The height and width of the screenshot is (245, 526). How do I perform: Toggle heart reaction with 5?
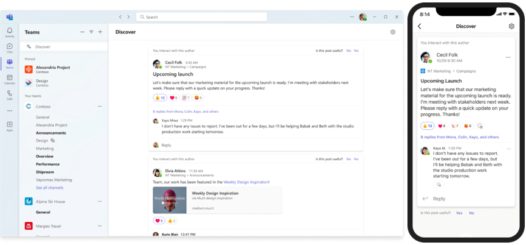(159, 221)
